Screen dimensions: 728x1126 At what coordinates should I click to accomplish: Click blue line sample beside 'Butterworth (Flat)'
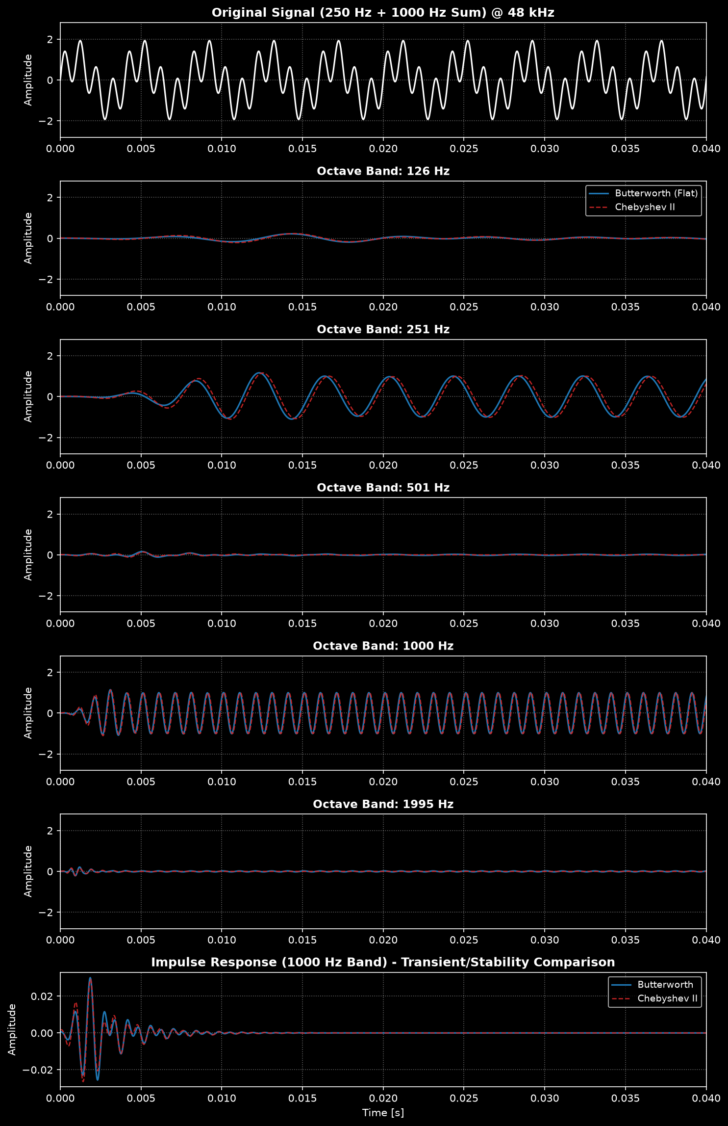point(599,193)
